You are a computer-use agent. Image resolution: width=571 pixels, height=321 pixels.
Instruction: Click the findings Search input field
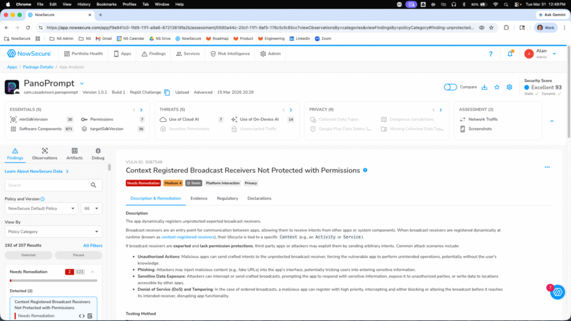53,185
